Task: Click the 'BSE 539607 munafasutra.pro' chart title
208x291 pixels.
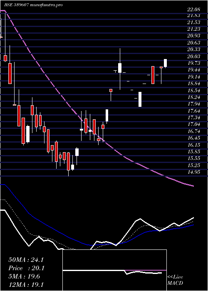Action: pos(33,5)
